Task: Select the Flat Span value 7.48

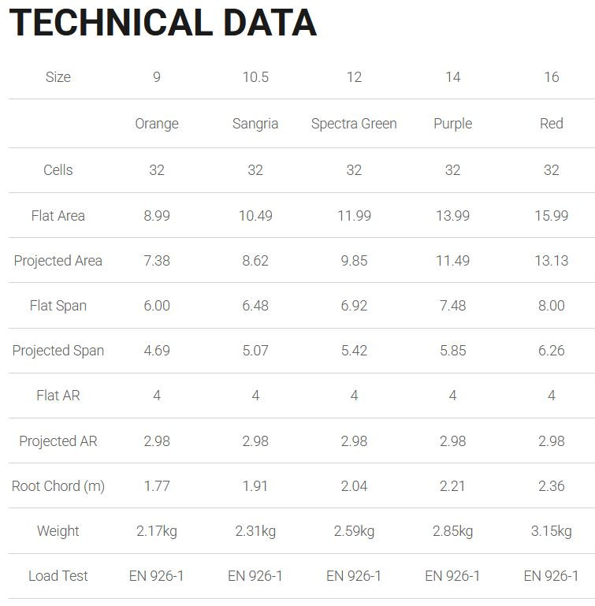Action: click(452, 306)
